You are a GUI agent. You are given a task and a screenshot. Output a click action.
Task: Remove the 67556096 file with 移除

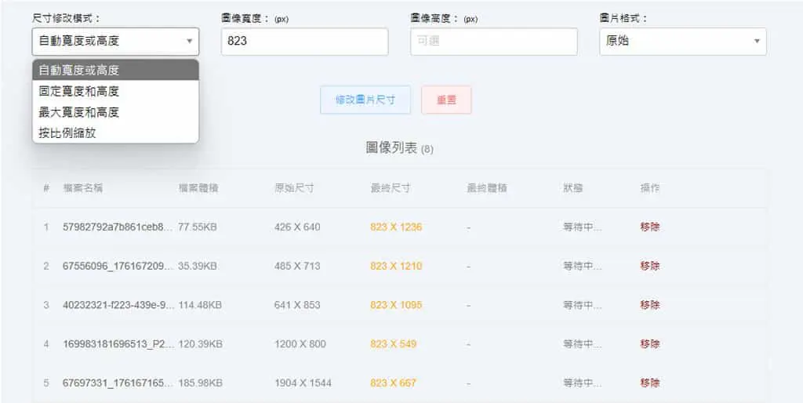[649, 266]
